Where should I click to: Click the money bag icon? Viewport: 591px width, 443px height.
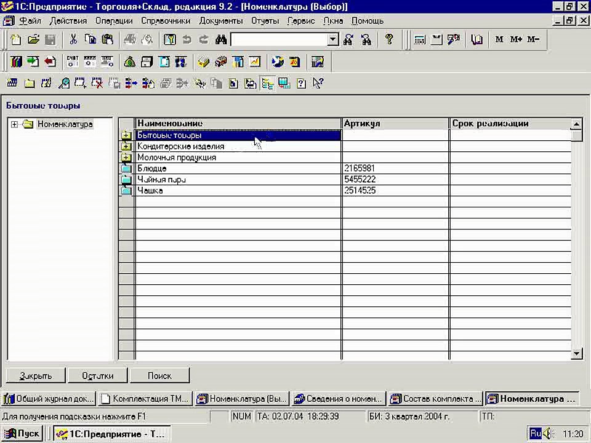click(x=130, y=62)
